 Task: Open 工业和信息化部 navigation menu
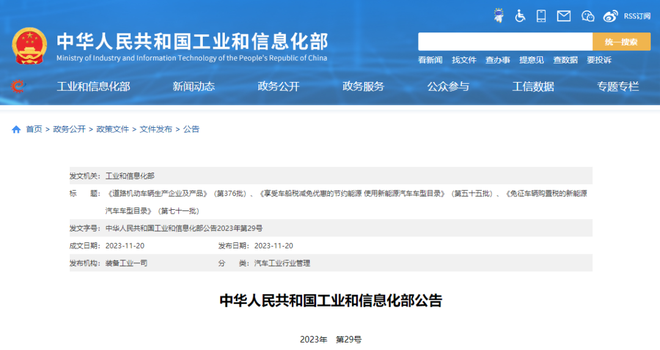tap(94, 86)
